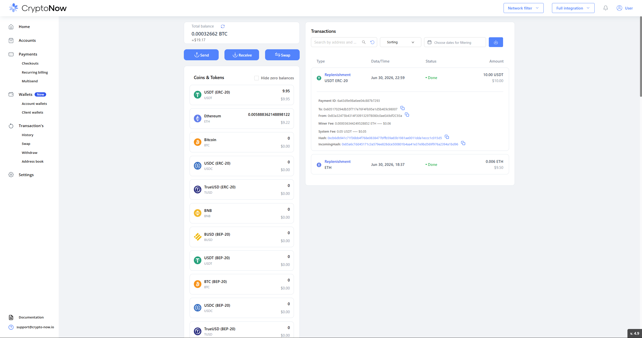
Task: Focus the Search by address field
Action: coord(336,42)
